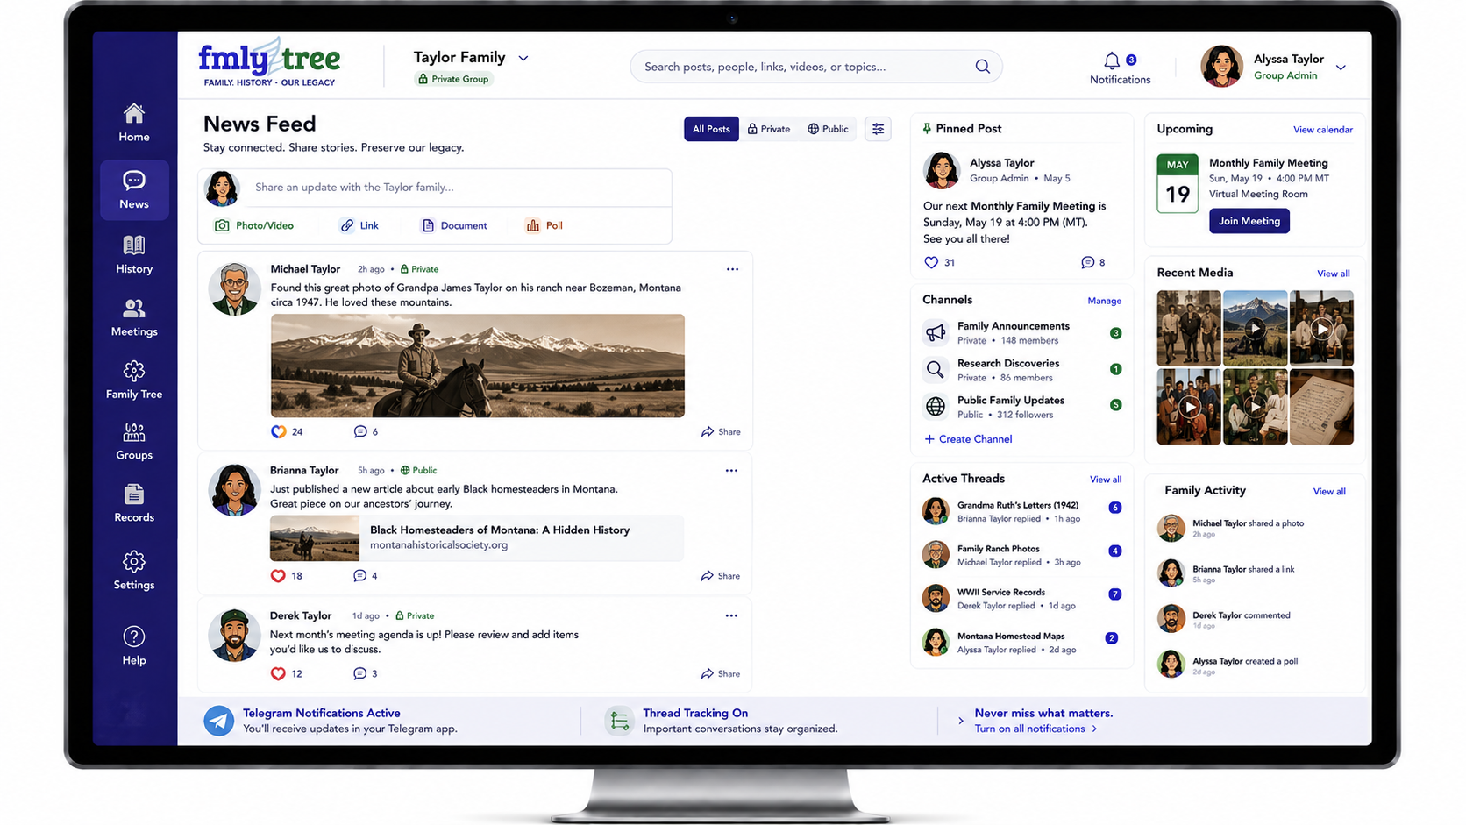Click the Share an update field
1466x825 pixels.
(x=458, y=187)
